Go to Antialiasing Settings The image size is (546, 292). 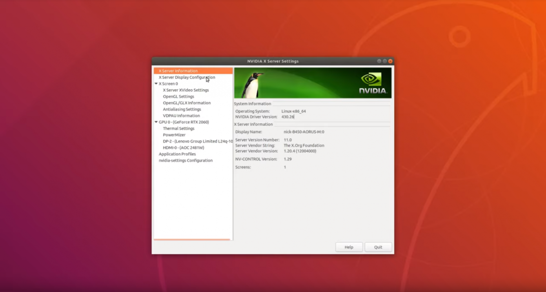[x=182, y=109]
